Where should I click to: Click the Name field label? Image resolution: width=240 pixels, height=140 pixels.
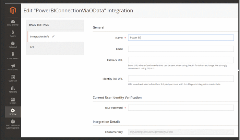click(119, 38)
